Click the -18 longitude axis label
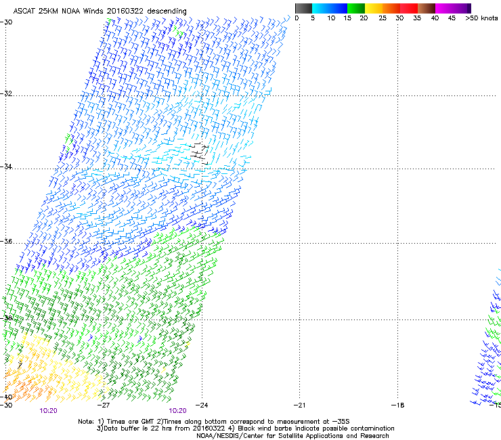Screen dimensions: 501x440 [x=397, y=405]
